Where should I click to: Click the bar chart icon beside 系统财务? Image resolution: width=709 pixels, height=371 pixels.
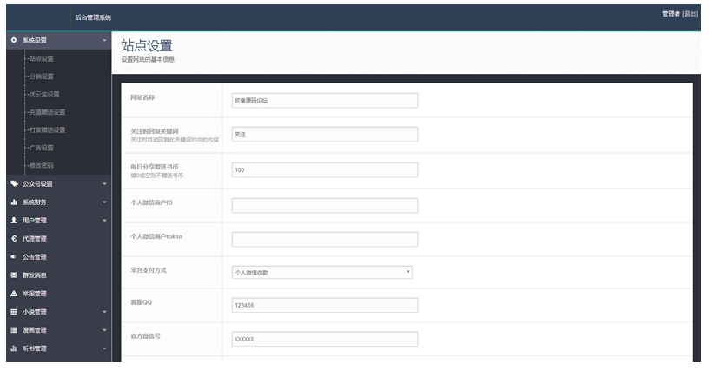point(14,202)
